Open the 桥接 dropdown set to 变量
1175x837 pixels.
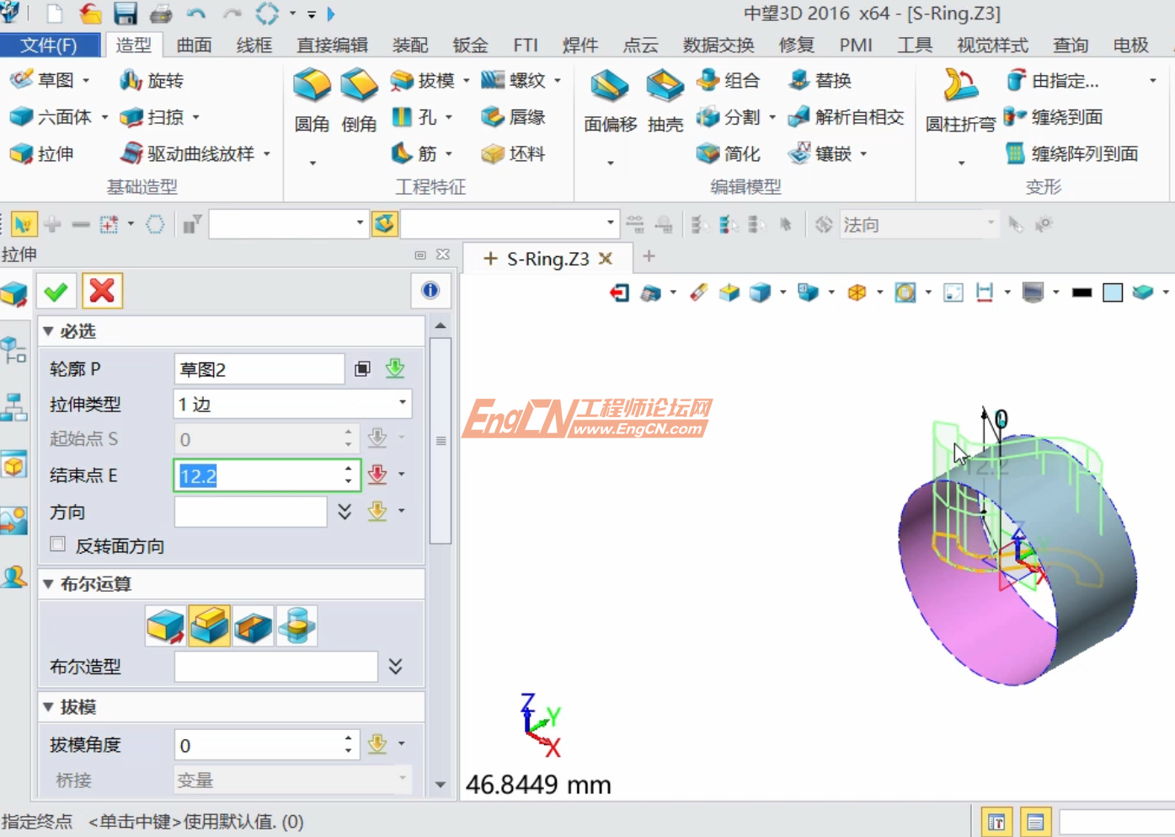pyautogui.click(x=292, y=780)
